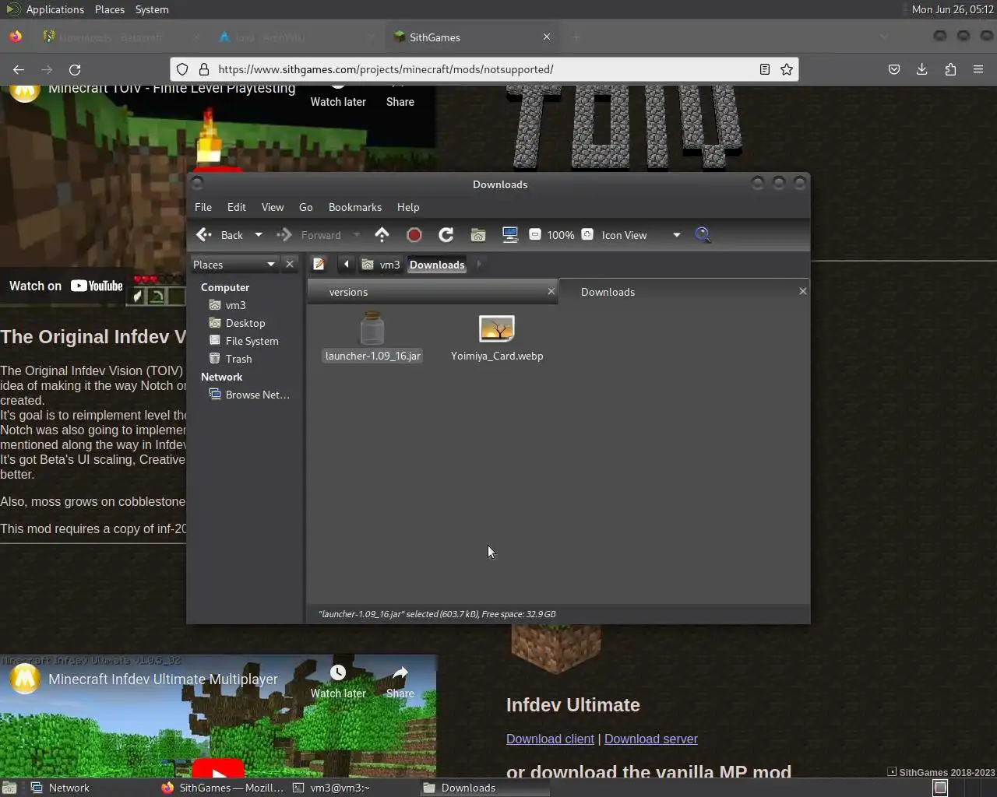Open the Help menu
997x797 pixels.
click(408, 207)
